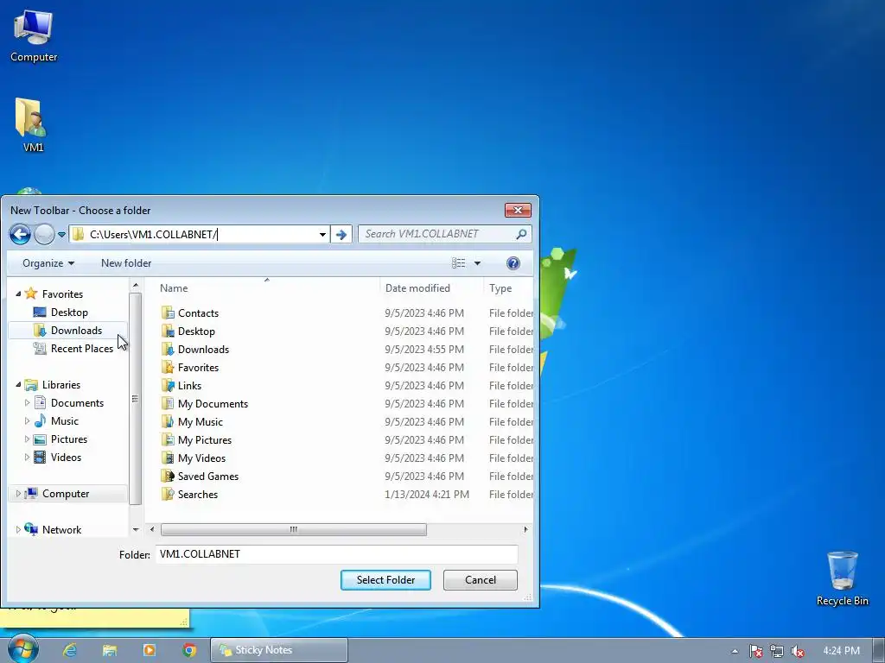Click the New folder button
Viewport: 885px width, 663px height.
pos(126,263)
